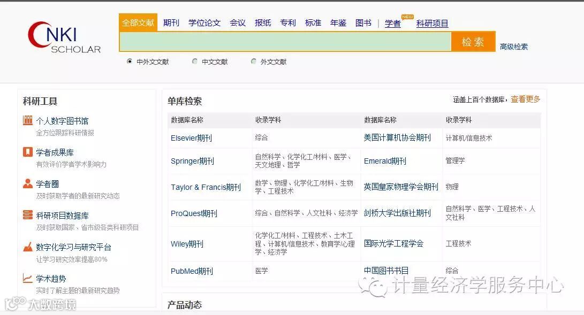Click the 工程技术 subject cell for 国际光学工程学会
This screenshot has width=584, height=315.
458,243
